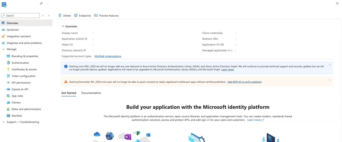
Task: Click the Integration assistant rocket icon
Action: [3, 36]
